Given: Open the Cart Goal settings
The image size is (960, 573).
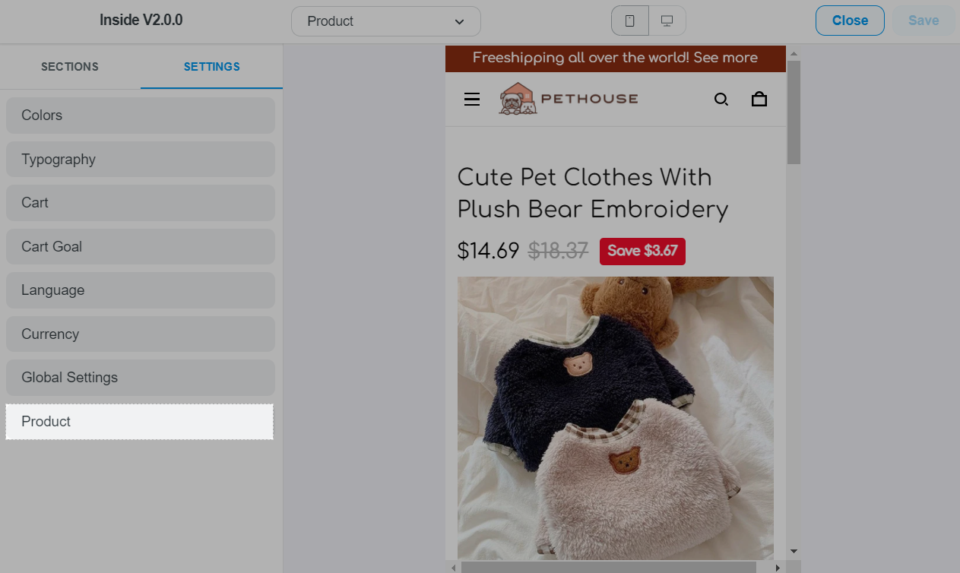Looking at the screenshot, I should tap(141, 247).
